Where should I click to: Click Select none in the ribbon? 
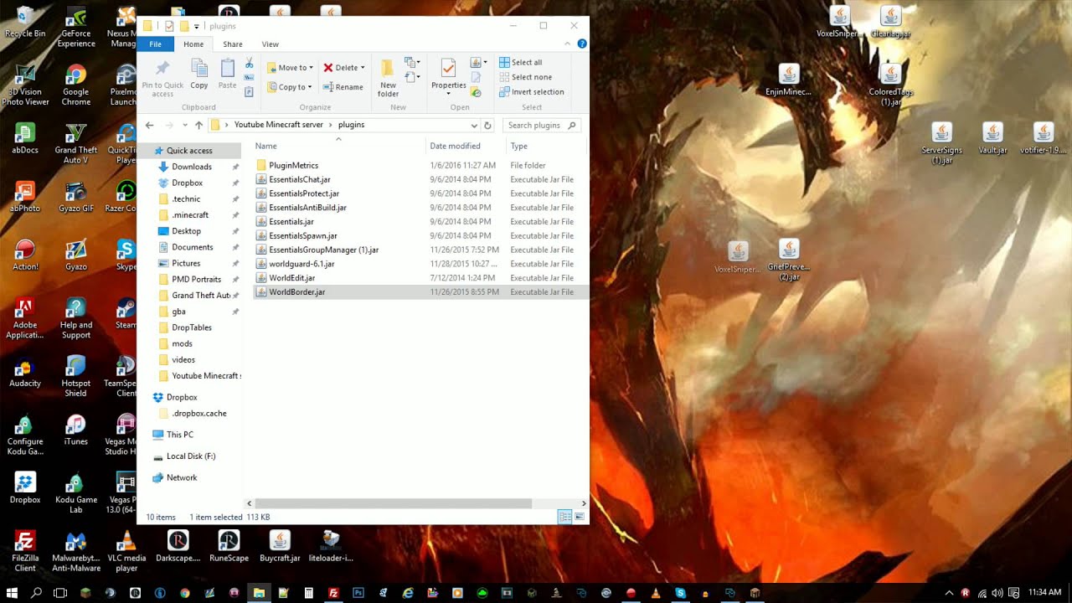coord(525,77)
